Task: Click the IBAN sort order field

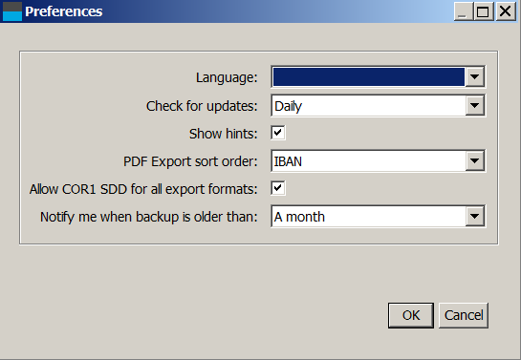Action: click(x=368, y=161)
